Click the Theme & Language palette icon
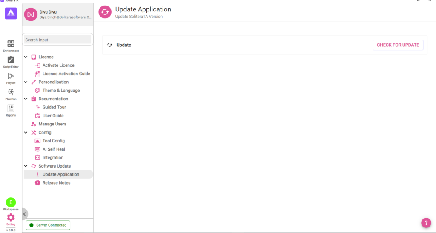This screenshot has width=436, height=233. pyautogui.click(x=37, y=91)
